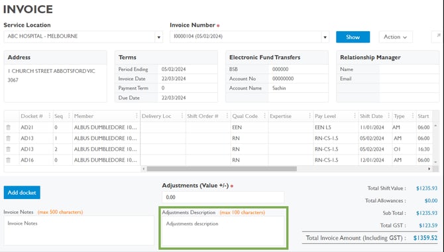The height and width of the screenshot is (252, 444).
Task: Open Docket # column options menu
Action: (50, 116)
